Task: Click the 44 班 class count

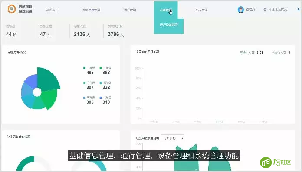Action: click(x=11, y=34)
